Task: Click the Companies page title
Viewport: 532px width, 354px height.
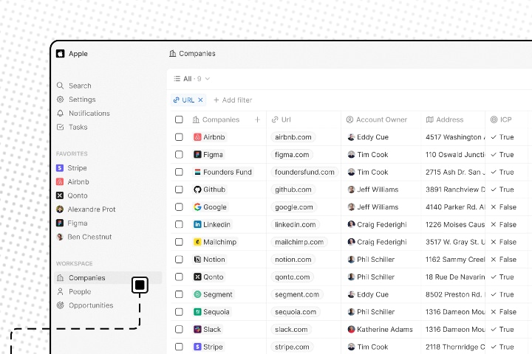Action: (x=192, y=54)
